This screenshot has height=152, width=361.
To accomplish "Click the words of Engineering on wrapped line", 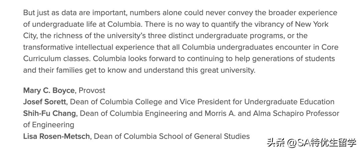I will 48,125.
